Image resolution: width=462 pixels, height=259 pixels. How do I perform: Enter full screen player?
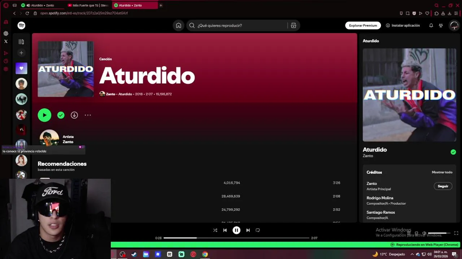456,233
